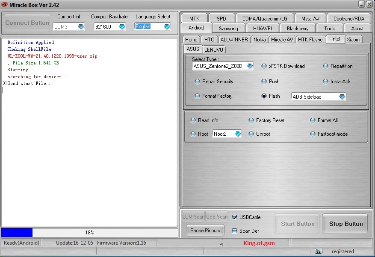Click the Ready(Android) status text
This screenshot has width=375, height=257.
(21, 243)
